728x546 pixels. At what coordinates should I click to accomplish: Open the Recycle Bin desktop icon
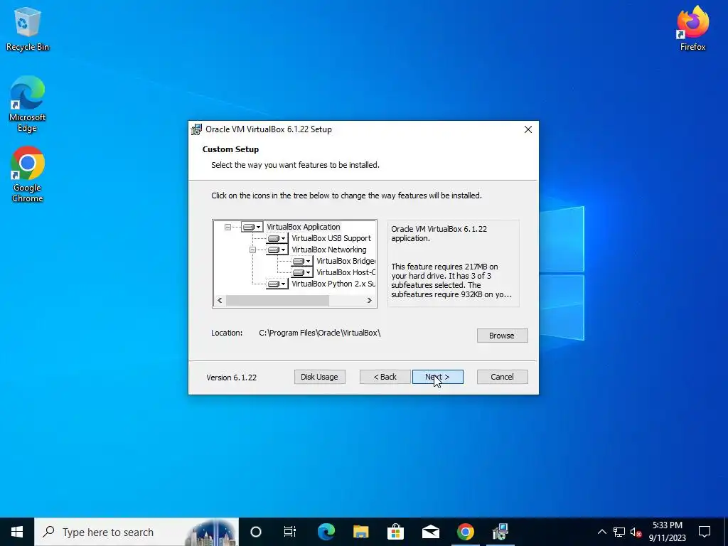[28, 29]
